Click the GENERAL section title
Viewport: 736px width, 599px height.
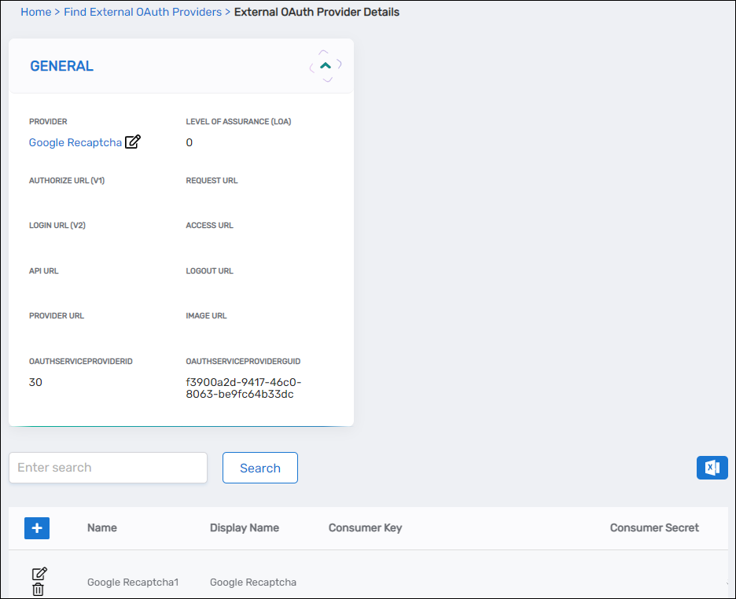point(61,66)
